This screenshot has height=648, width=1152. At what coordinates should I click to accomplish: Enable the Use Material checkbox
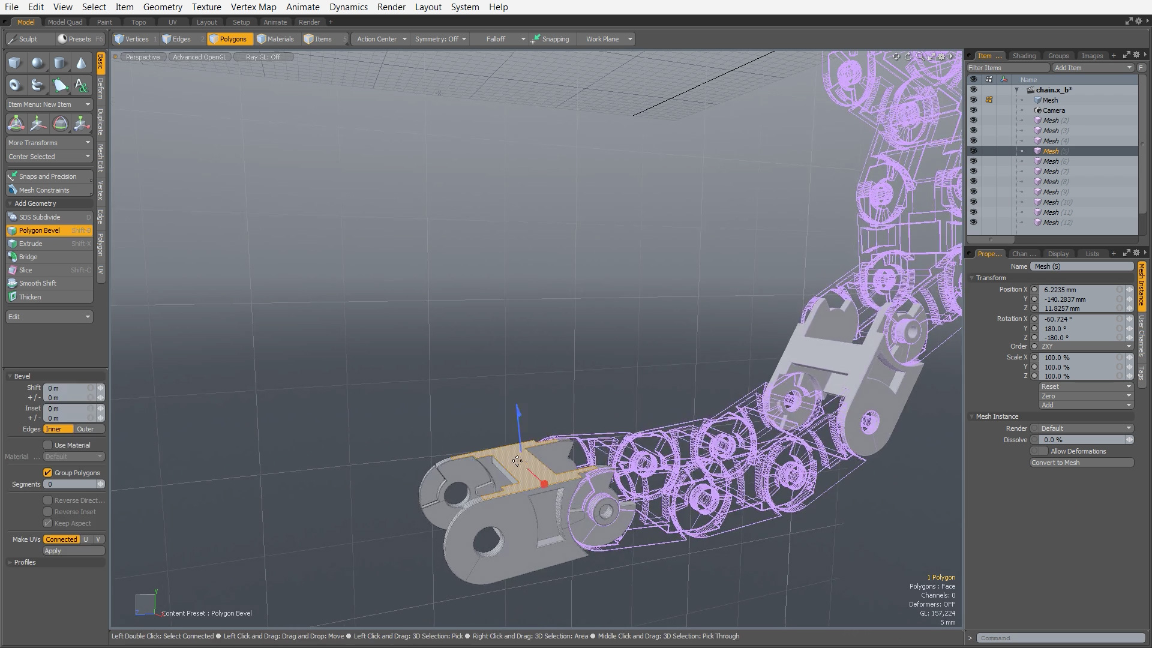(47, 445)
